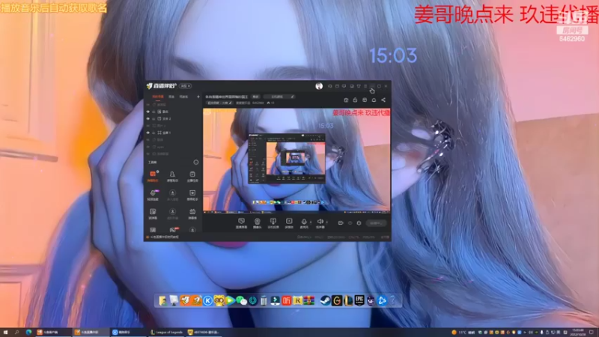Open WinRAR from the desktop dock
This screenshot has height=337, width=599.
pos(309,301)
